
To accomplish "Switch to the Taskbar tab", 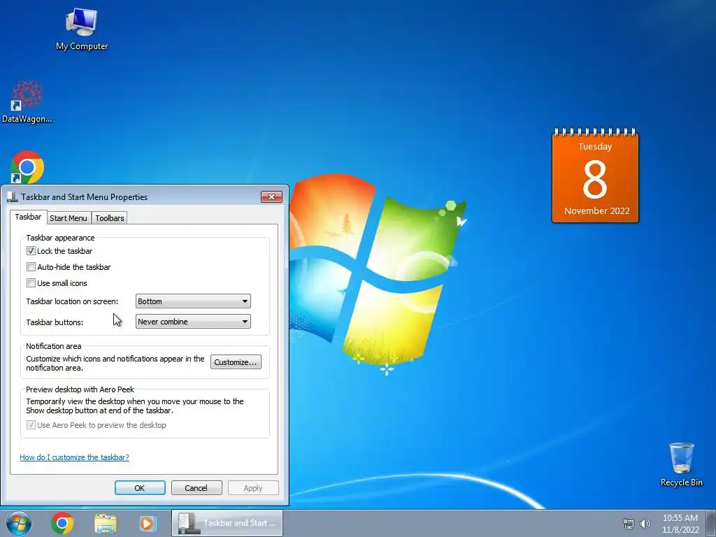I will coord(28,217).
